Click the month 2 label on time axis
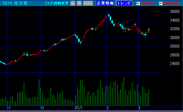This screenshot has height=112, width=183. (108, 108)
